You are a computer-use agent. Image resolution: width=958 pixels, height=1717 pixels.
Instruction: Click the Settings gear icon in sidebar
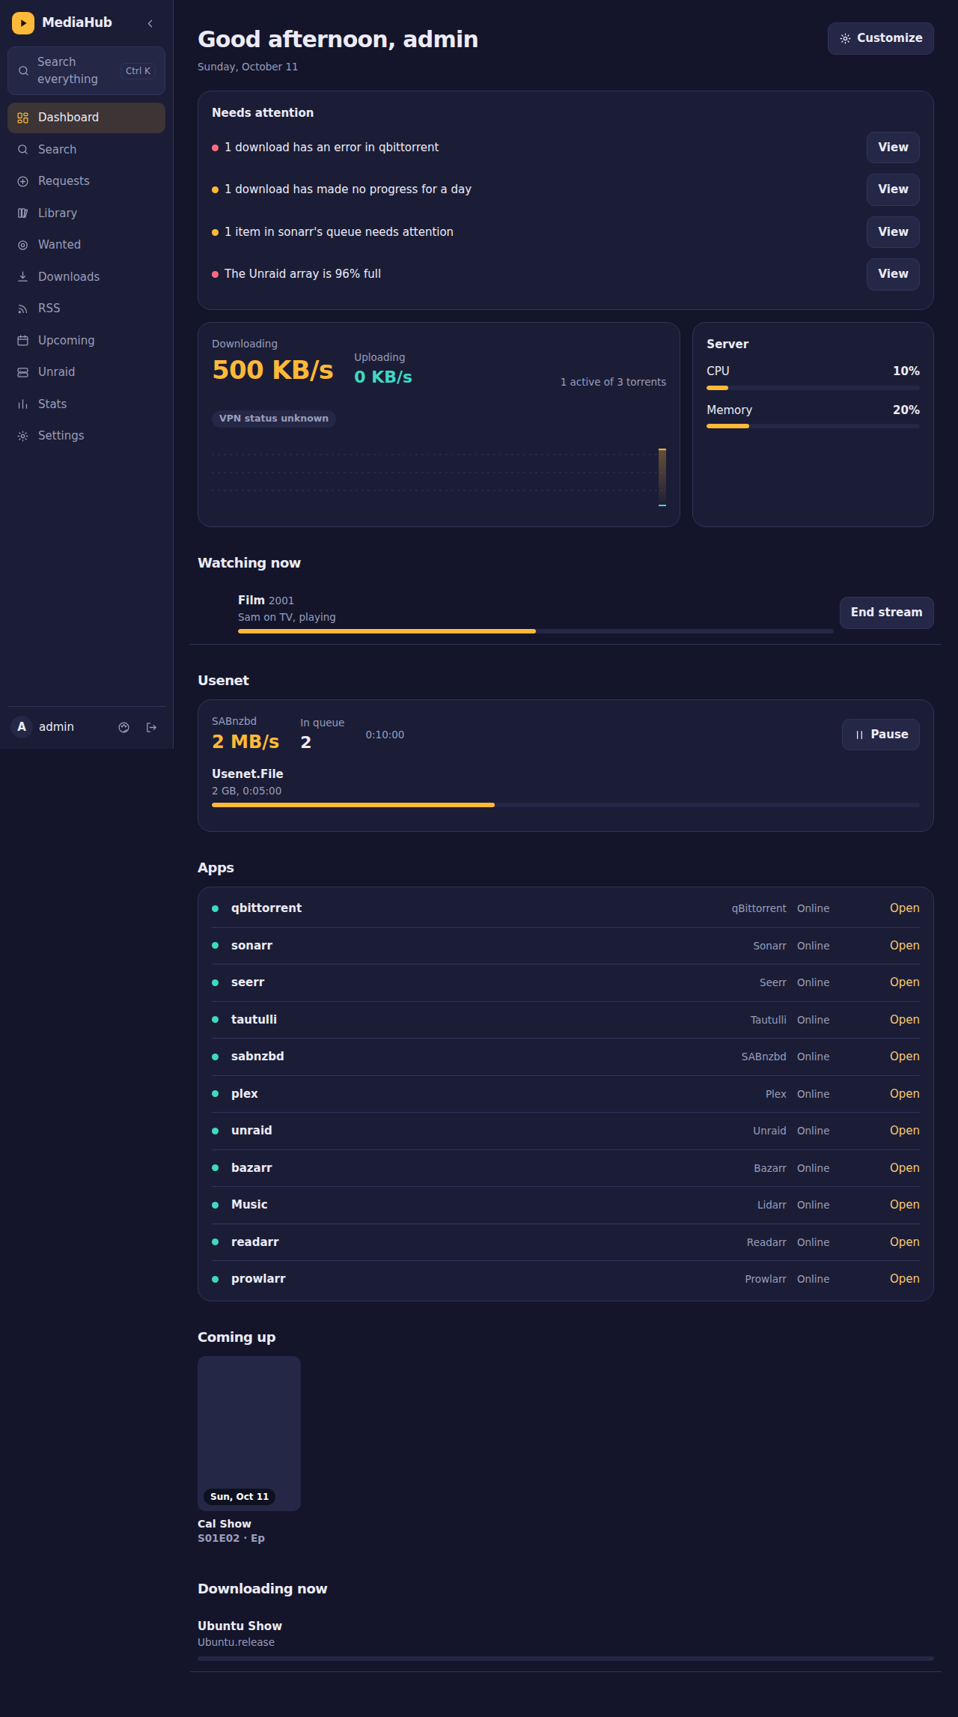point(23,436)
